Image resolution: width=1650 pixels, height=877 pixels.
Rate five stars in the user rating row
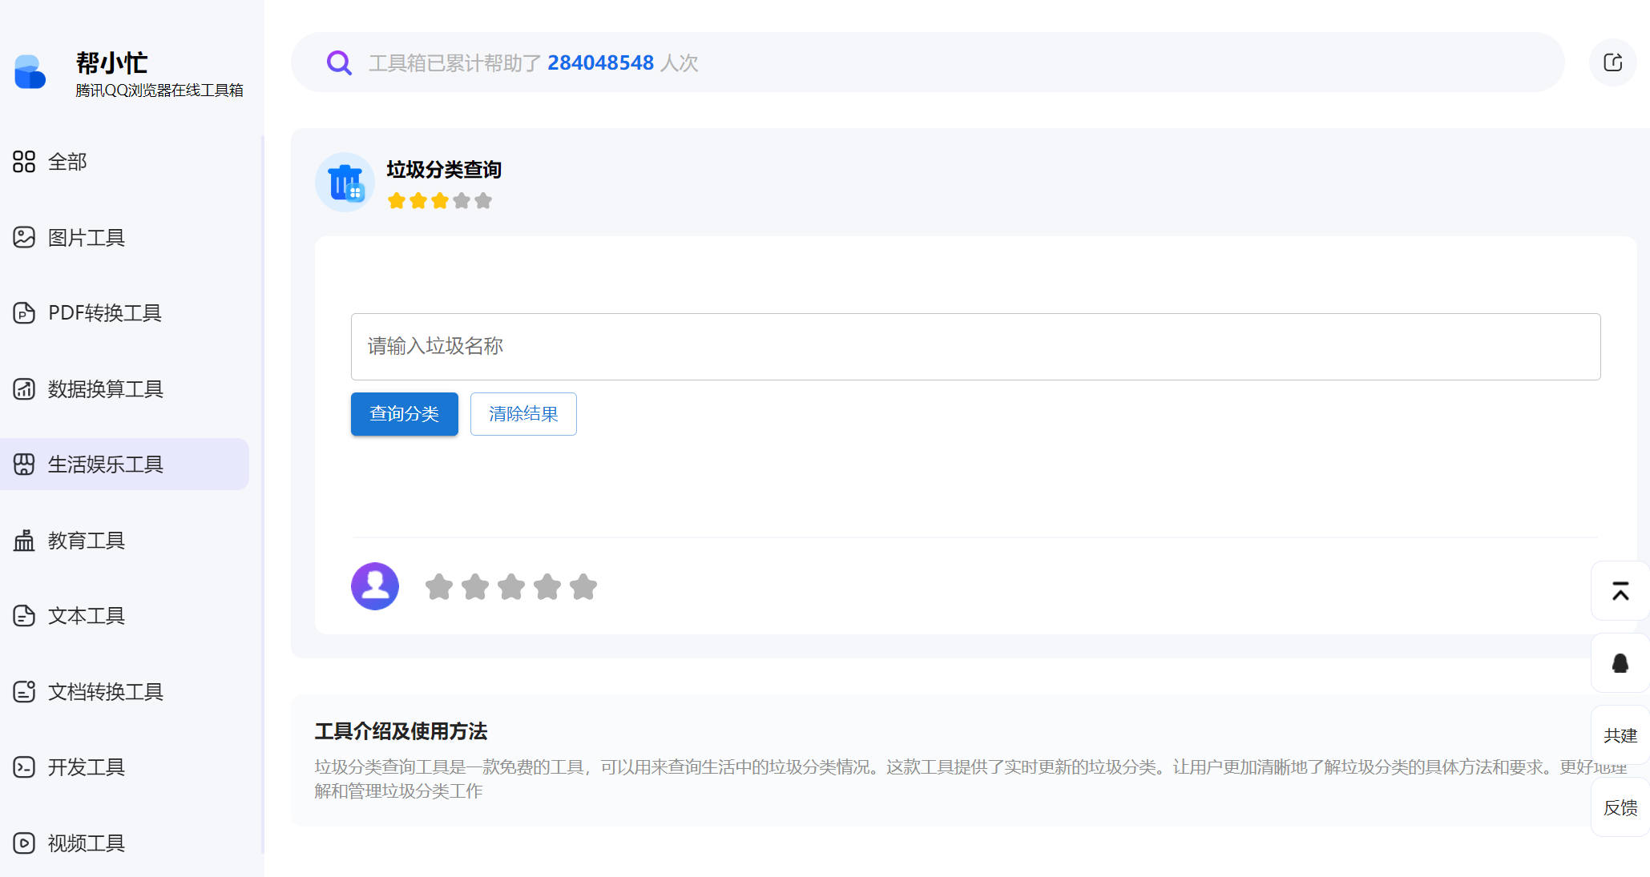583,586
